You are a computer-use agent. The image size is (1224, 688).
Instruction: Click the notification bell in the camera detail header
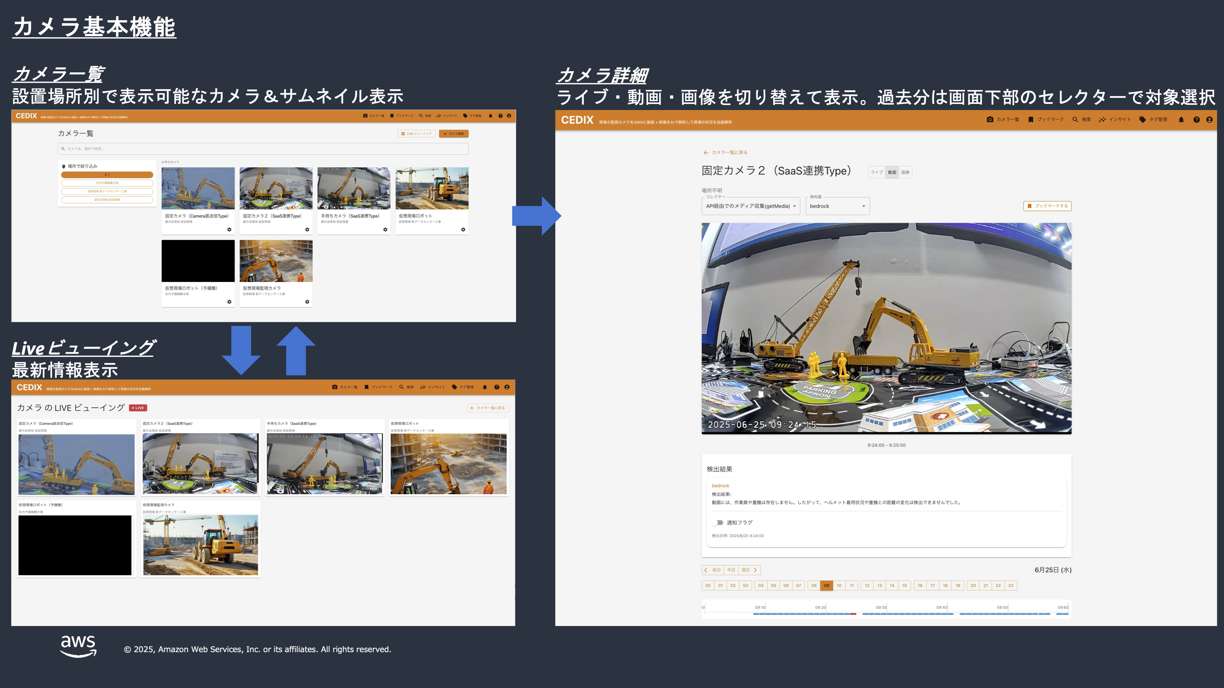coord(1181,120)
